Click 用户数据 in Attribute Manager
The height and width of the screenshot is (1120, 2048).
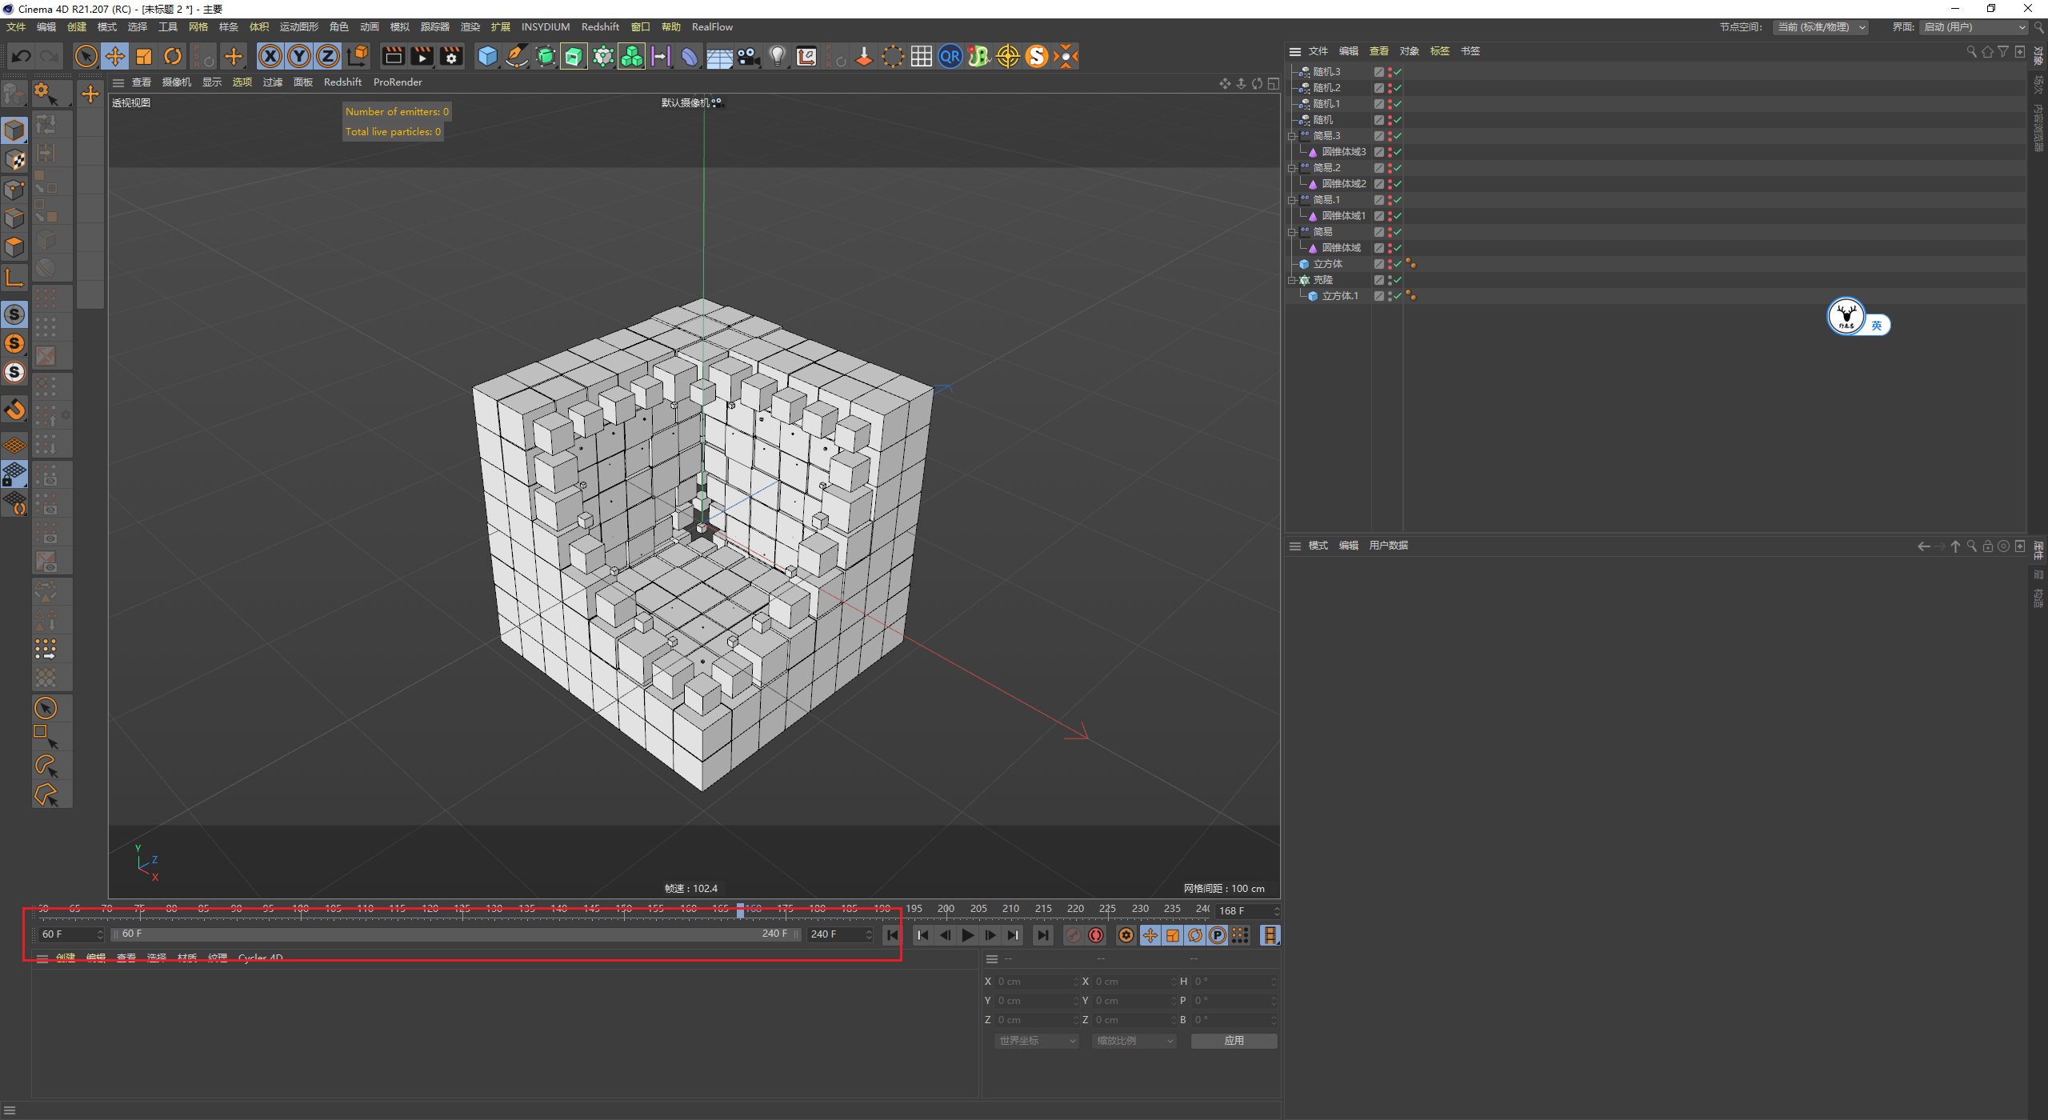1389,546
